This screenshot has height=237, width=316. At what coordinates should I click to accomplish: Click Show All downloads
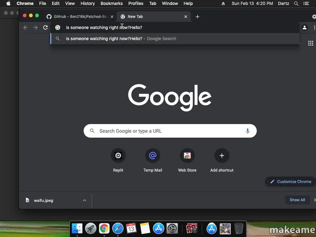pos(297,200)
